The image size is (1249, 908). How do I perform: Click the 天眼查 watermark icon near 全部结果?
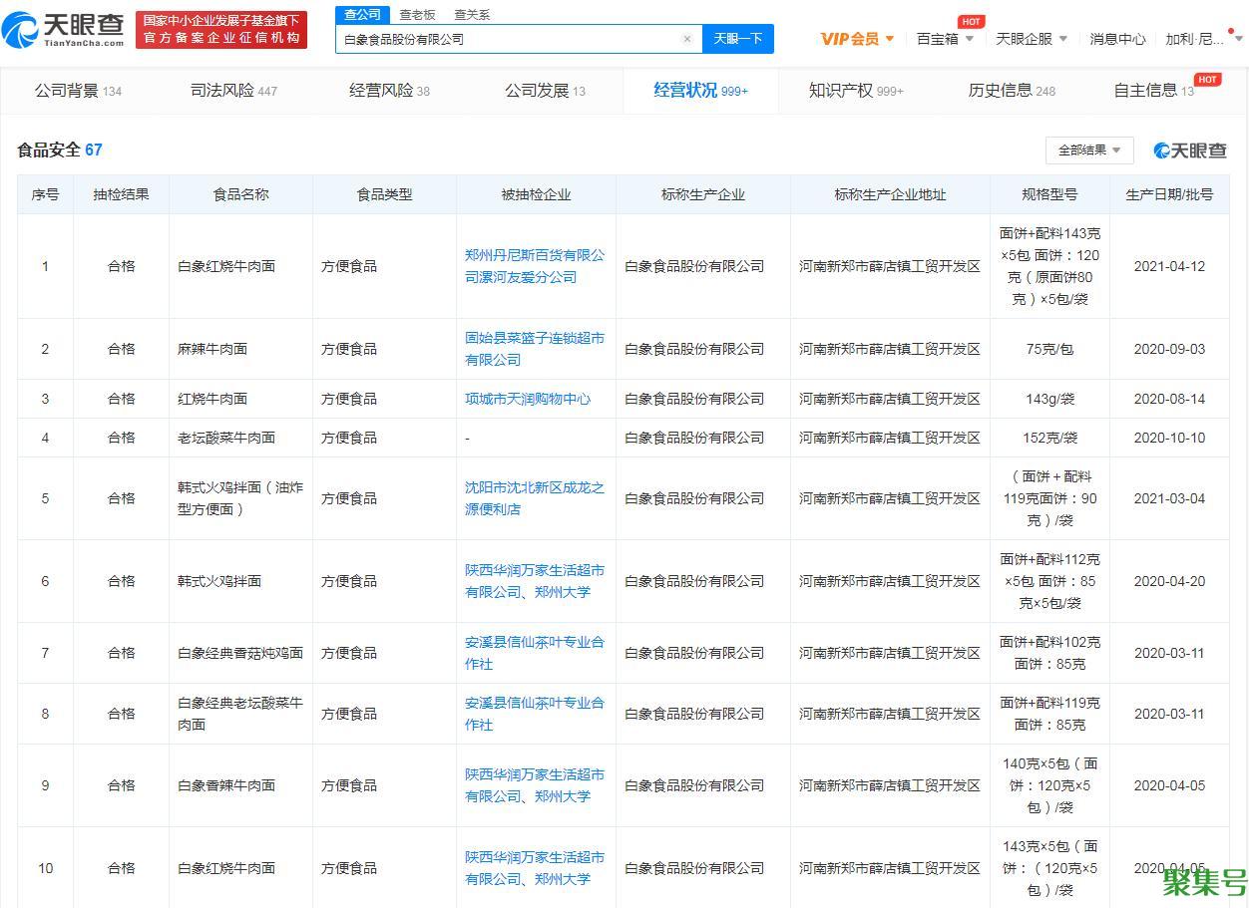(x=1159, y=150)
